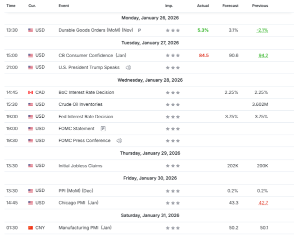The image size is (300, 238).
Task: Open BoC Interest Rate Decision event
Action: (x=86, y=92)
